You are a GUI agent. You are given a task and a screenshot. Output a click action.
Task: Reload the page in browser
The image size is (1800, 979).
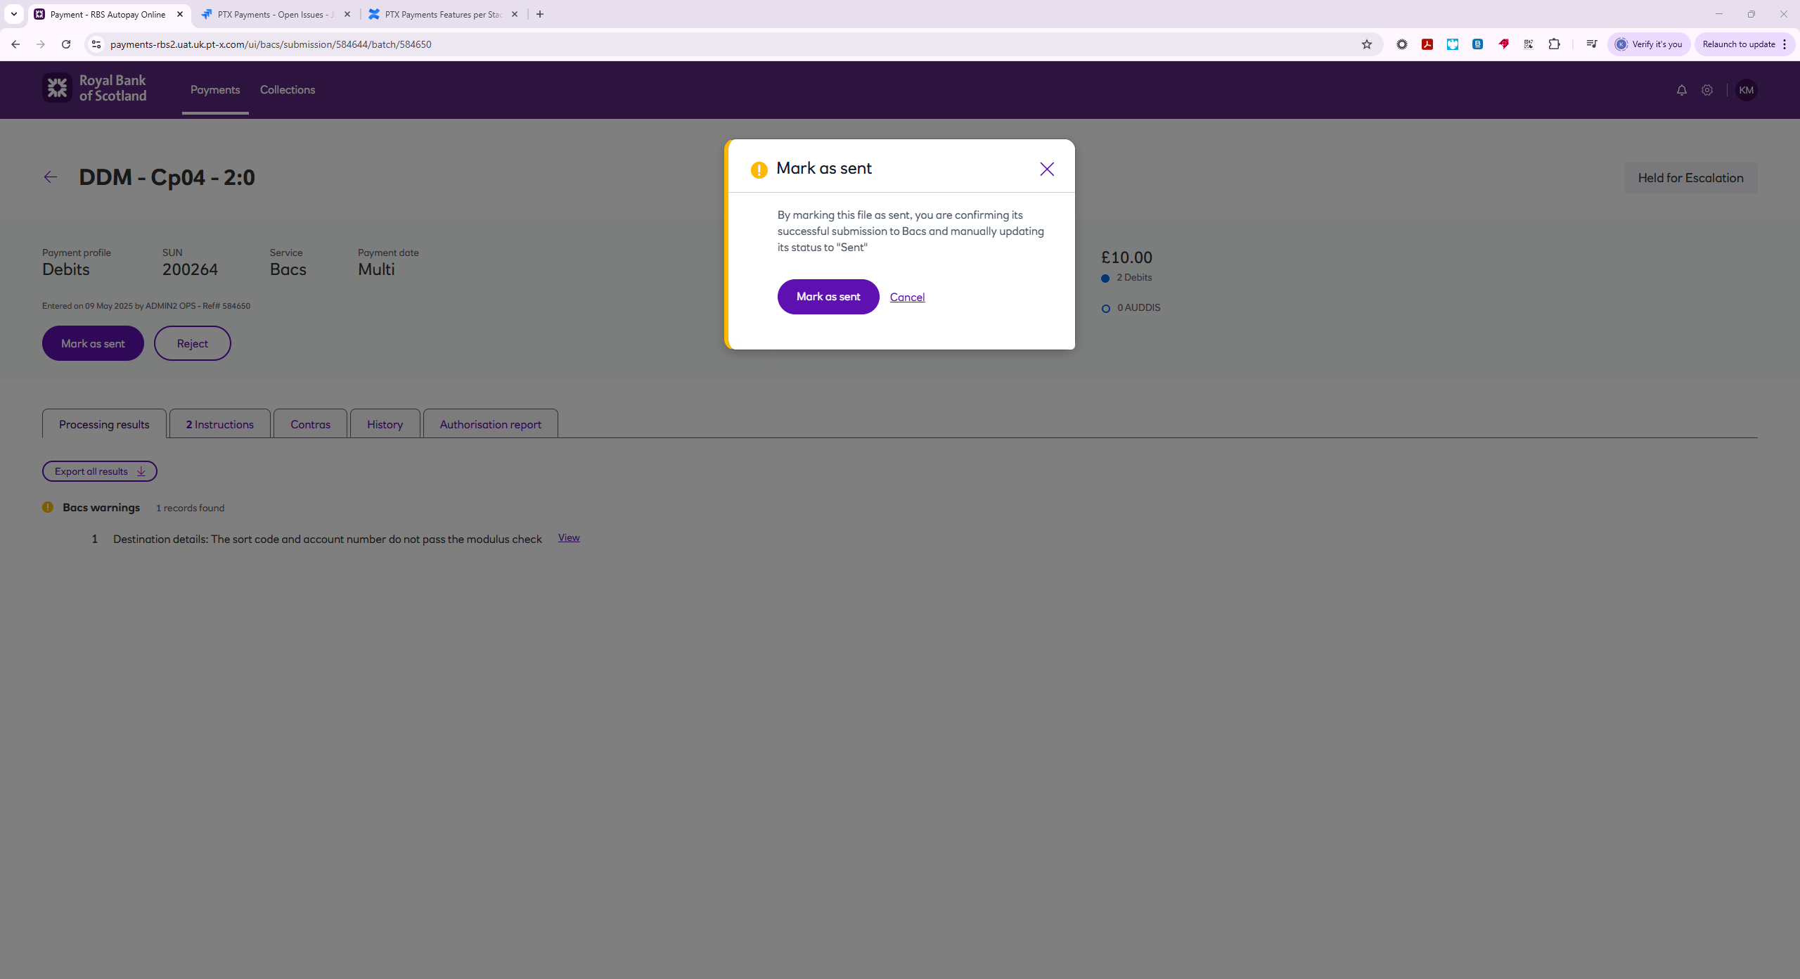[66, 44]
